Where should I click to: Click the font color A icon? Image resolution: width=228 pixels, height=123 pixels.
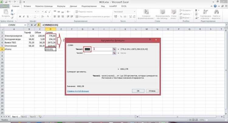click(x=47, y=16)
